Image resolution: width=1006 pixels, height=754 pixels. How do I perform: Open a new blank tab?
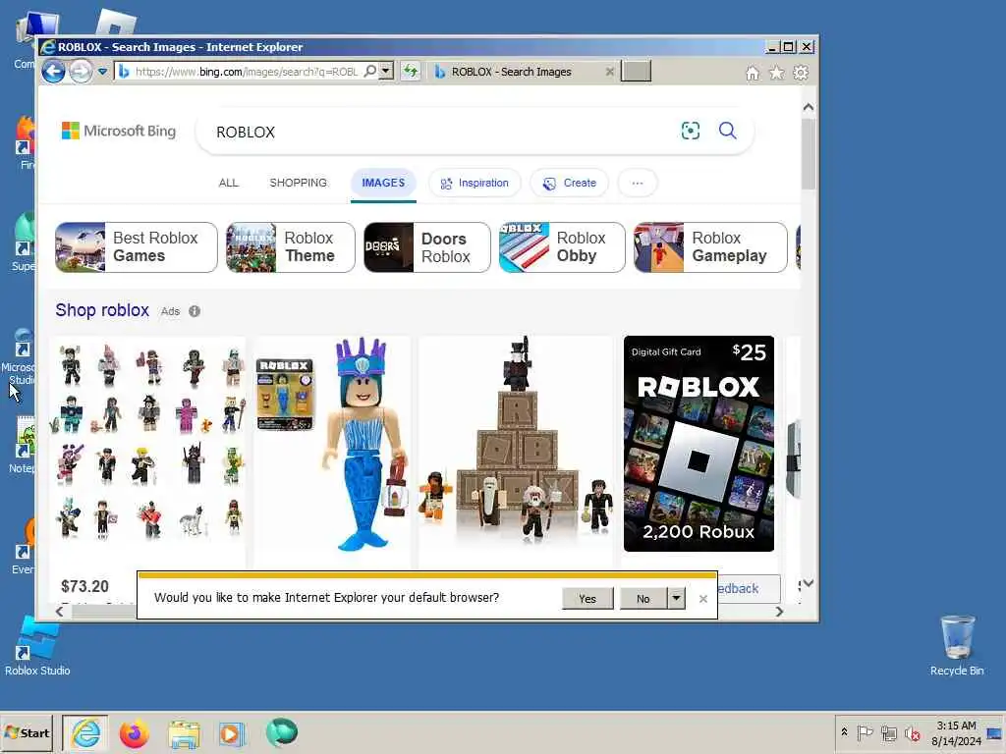(637, 71)
